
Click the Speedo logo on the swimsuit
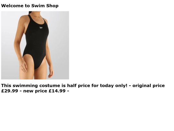click(41, 27)
